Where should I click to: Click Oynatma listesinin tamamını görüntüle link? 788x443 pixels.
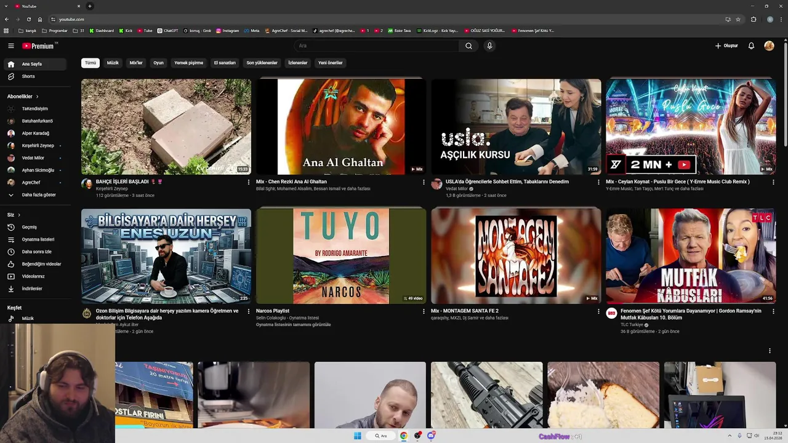coord(294,325)
